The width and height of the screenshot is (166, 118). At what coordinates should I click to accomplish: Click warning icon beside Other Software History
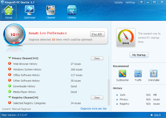pos(10,80)
